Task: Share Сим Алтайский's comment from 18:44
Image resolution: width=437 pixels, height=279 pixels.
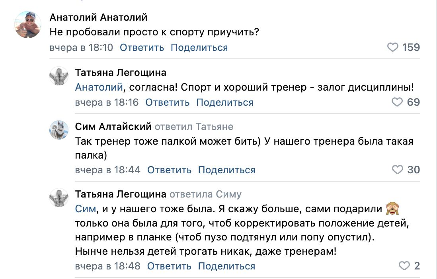Action: pyautogui.click(x=226, y=170)
